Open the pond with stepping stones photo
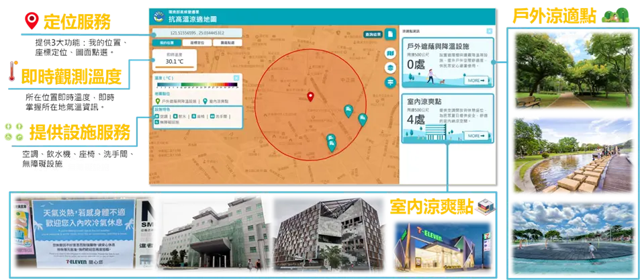This screenshot has width=640, height=280. (x=574, y=155)
